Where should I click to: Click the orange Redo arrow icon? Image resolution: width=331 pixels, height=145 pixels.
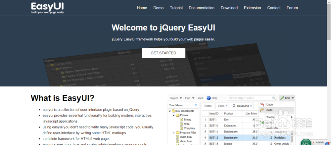[262, 110]
